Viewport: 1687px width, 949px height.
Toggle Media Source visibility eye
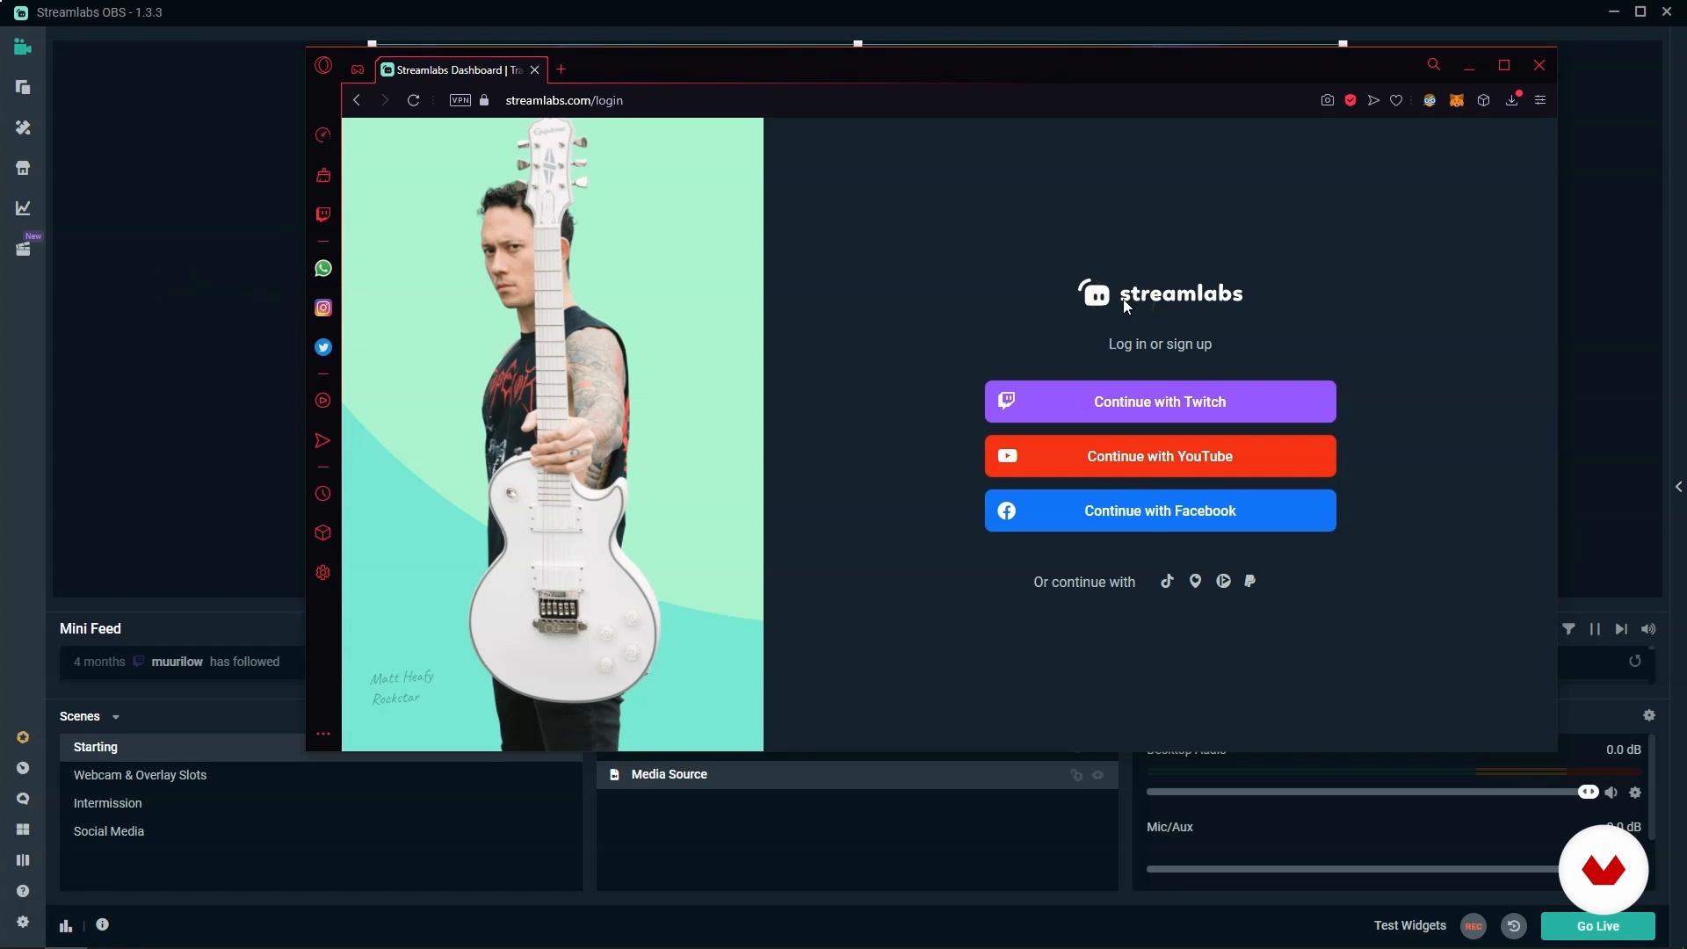click(x=1097, y=775)
